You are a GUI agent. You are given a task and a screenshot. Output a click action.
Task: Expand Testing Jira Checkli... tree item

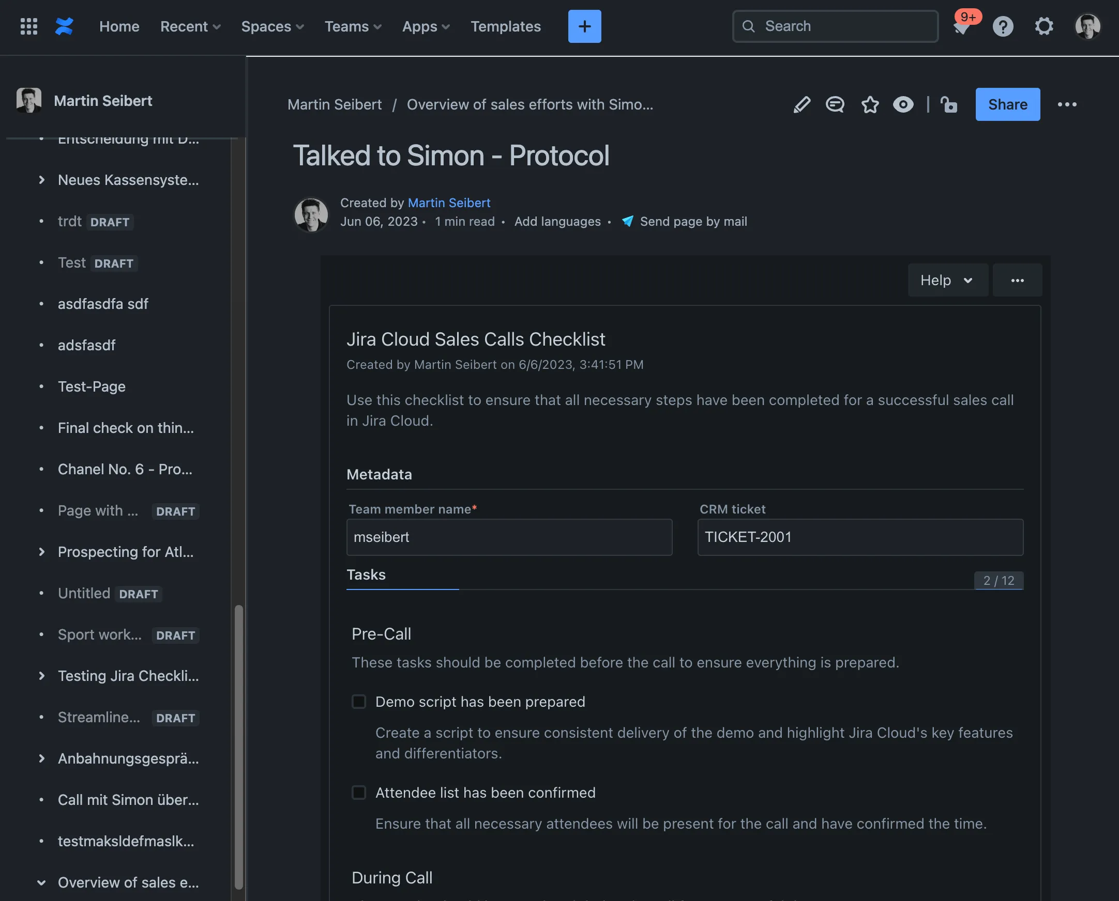(41, 676)
